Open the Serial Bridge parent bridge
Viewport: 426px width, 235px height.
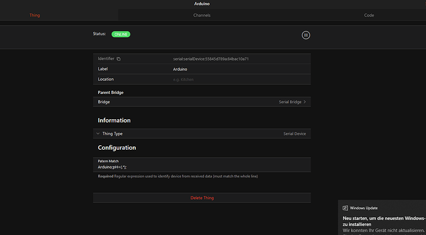202,101
